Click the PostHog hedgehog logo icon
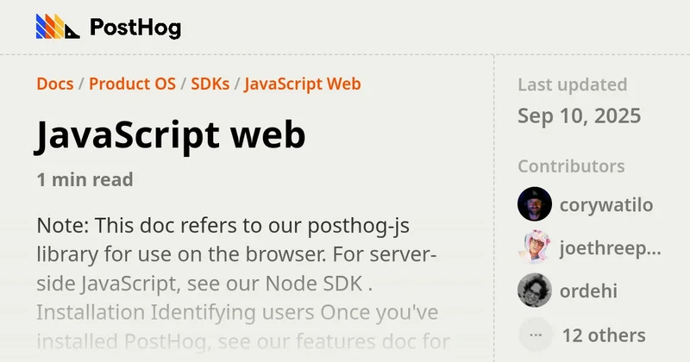This screenshot has width=690, height=362. click(x=57, y=27)
